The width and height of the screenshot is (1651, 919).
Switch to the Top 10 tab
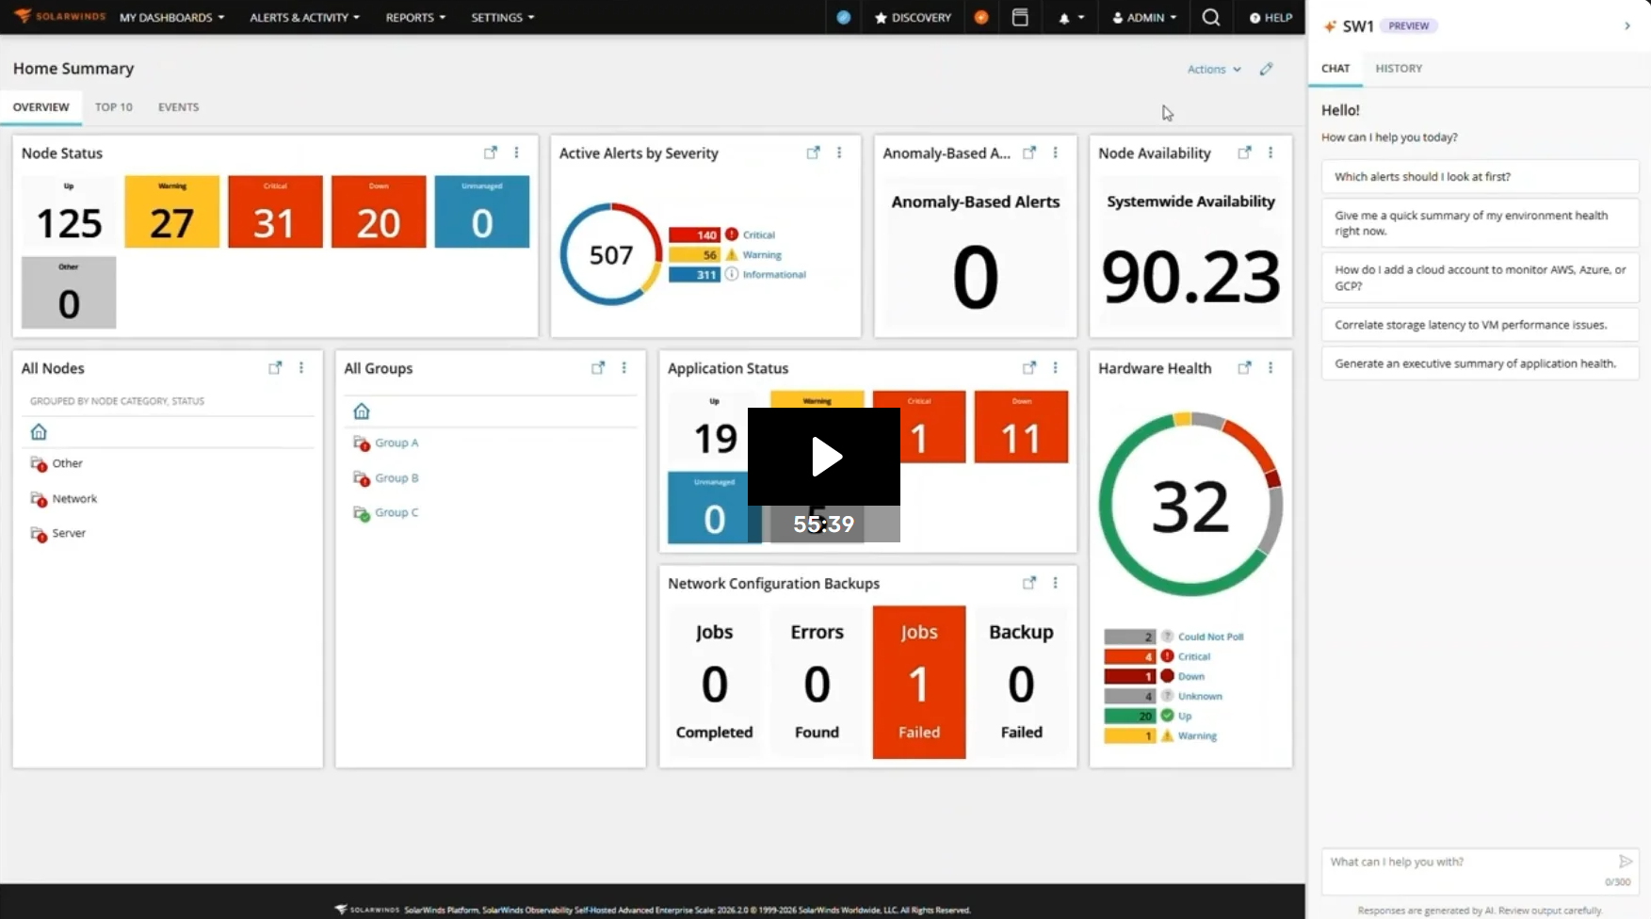[x=114, y=107]
